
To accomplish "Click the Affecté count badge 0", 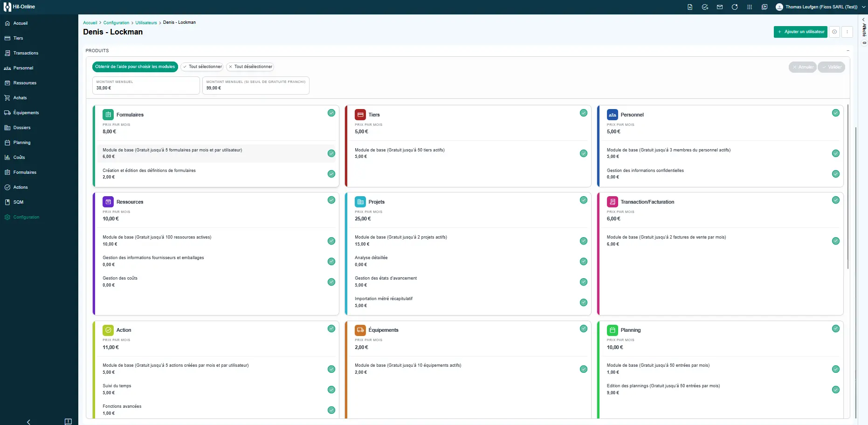I will coord(864,43).
